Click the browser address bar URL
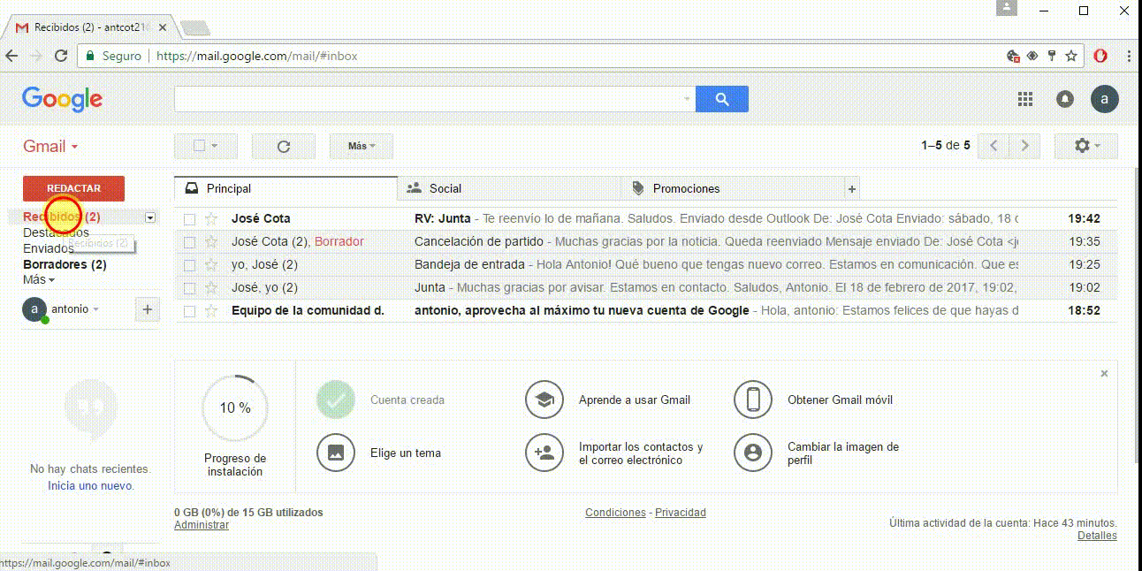Image resolution: width=1142 pixels, height=571 pixels. click(257, 56)
